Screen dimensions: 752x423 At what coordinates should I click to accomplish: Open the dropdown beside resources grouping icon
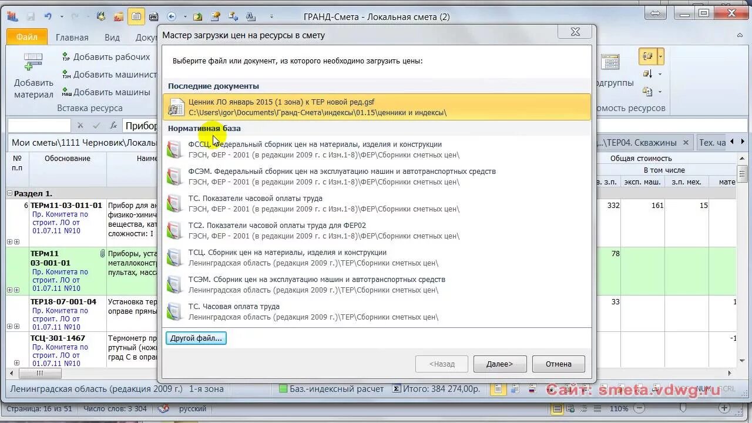[x=660, y=56]
